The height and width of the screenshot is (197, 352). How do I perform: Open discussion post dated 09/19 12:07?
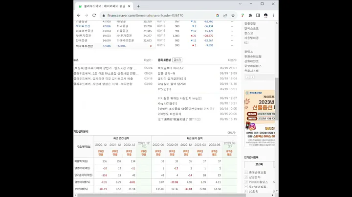(x=179, y=98)
